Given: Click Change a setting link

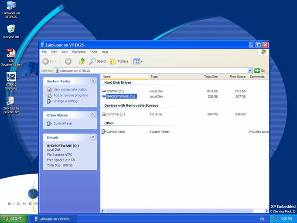Looking at the screenshot, I should coord(65,101).
